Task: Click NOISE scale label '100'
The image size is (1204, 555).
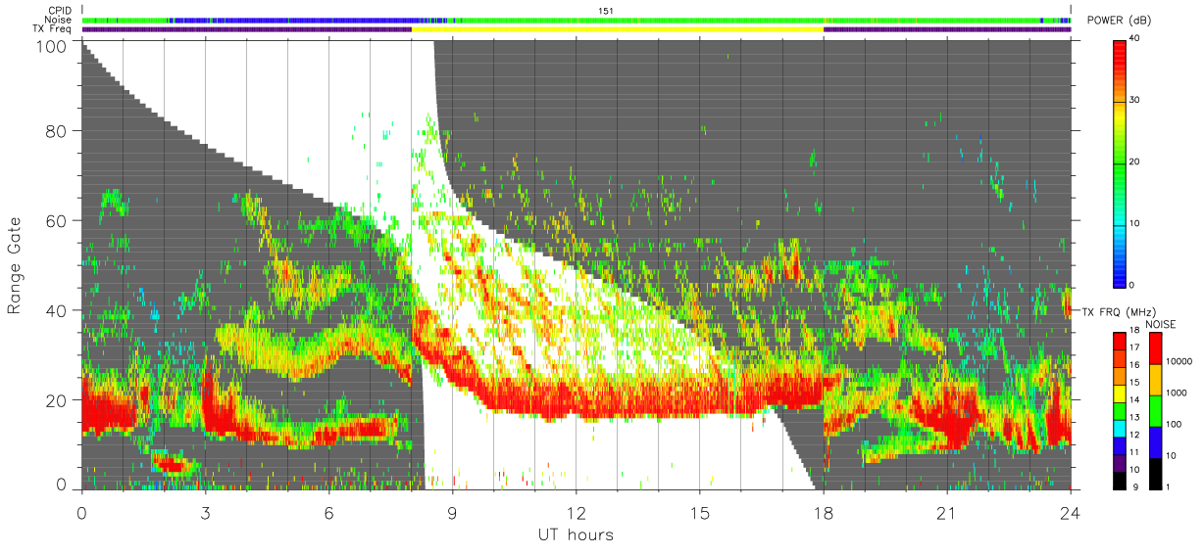Action: [x=1173, y=424]
